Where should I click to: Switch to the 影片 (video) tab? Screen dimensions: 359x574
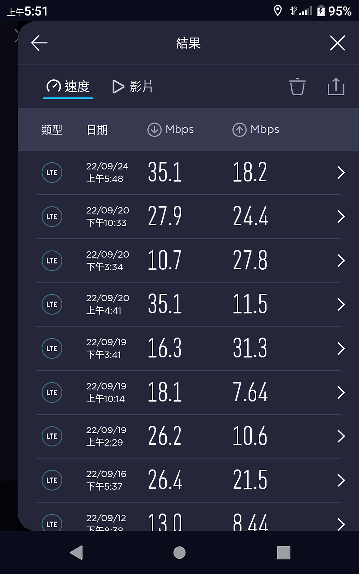click(132, 87)
